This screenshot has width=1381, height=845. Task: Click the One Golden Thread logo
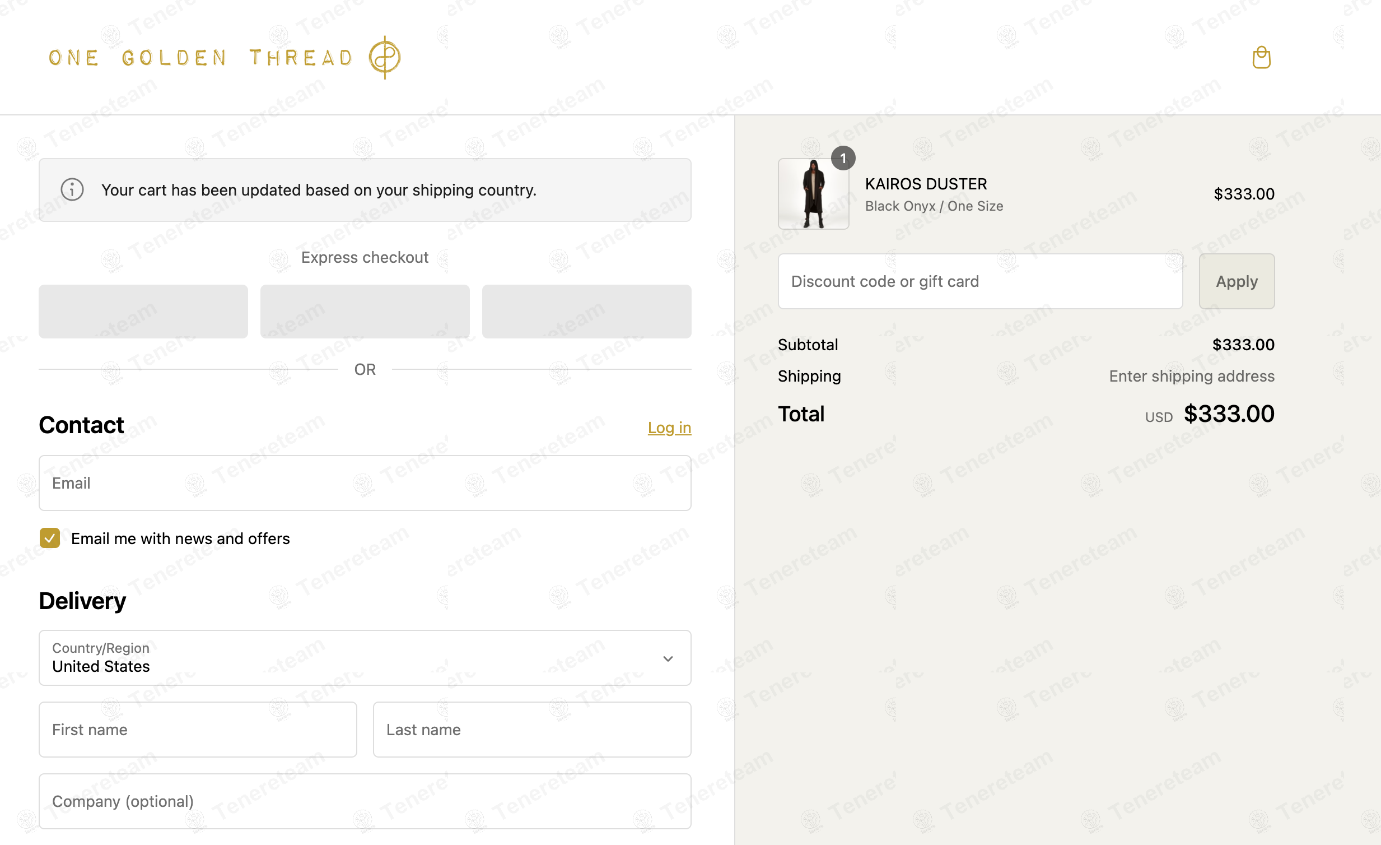pos(225,58)
